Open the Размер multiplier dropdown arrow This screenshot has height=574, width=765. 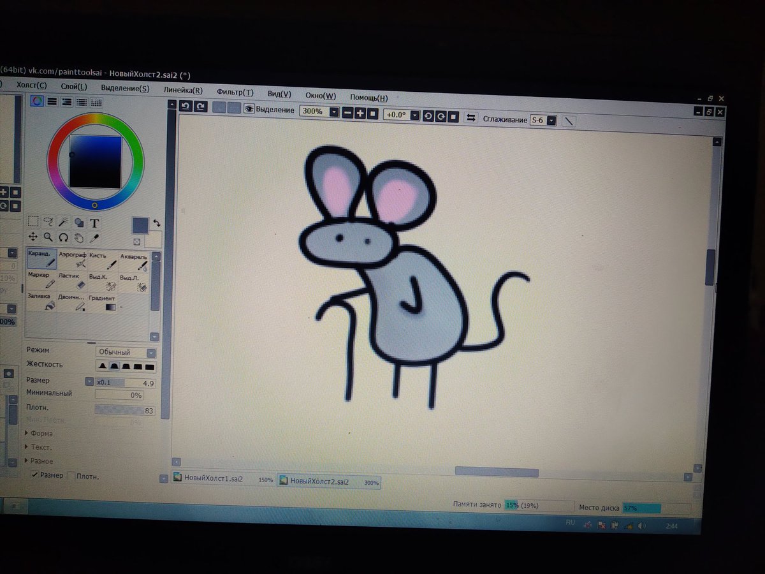(x=89, y=381)
